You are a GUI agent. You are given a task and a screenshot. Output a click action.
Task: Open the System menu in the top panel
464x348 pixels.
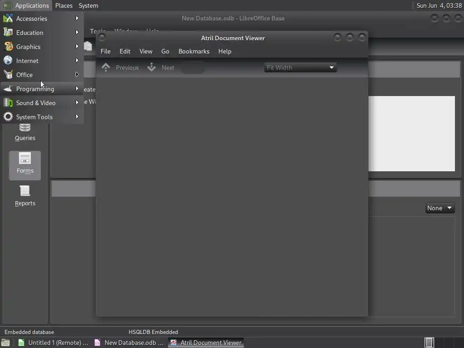[x=88, y=5]
